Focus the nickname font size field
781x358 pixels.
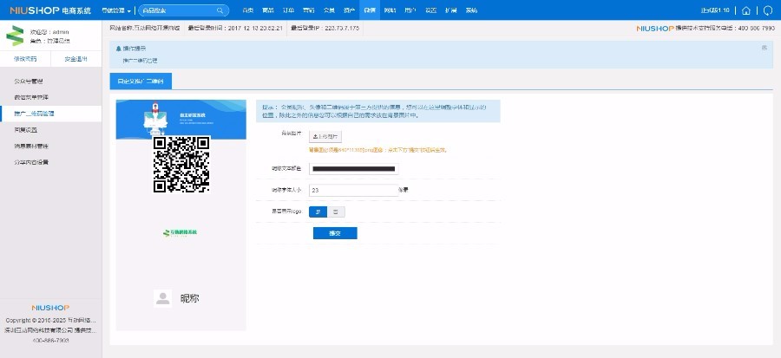(x=354, y=190)
